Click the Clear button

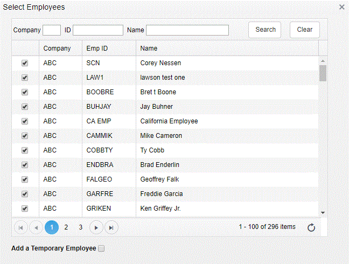305,30
